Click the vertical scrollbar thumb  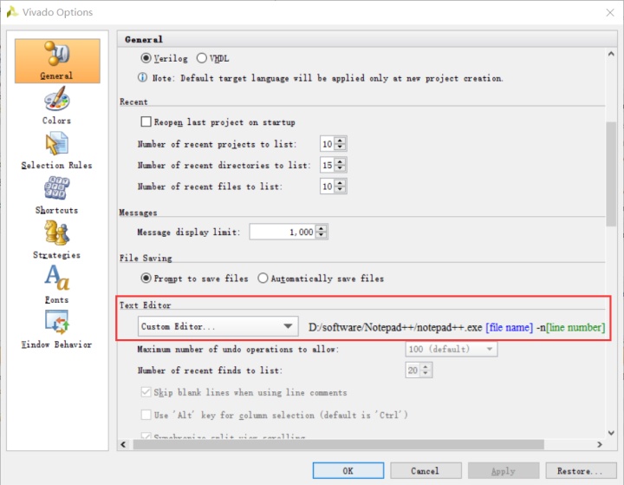pyautogui.click(x=611, y=174)
